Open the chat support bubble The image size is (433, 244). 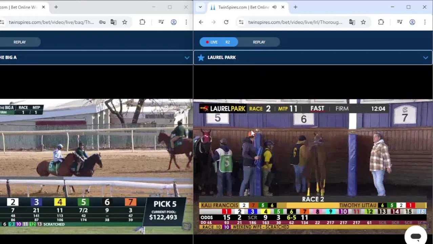coord(416,236)
